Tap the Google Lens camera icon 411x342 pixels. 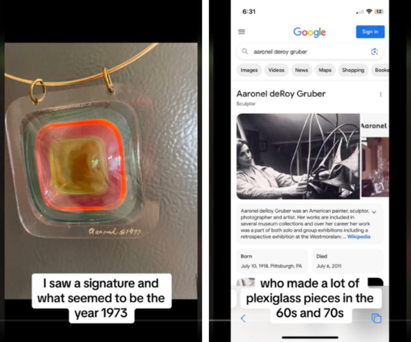coord(374,52)
